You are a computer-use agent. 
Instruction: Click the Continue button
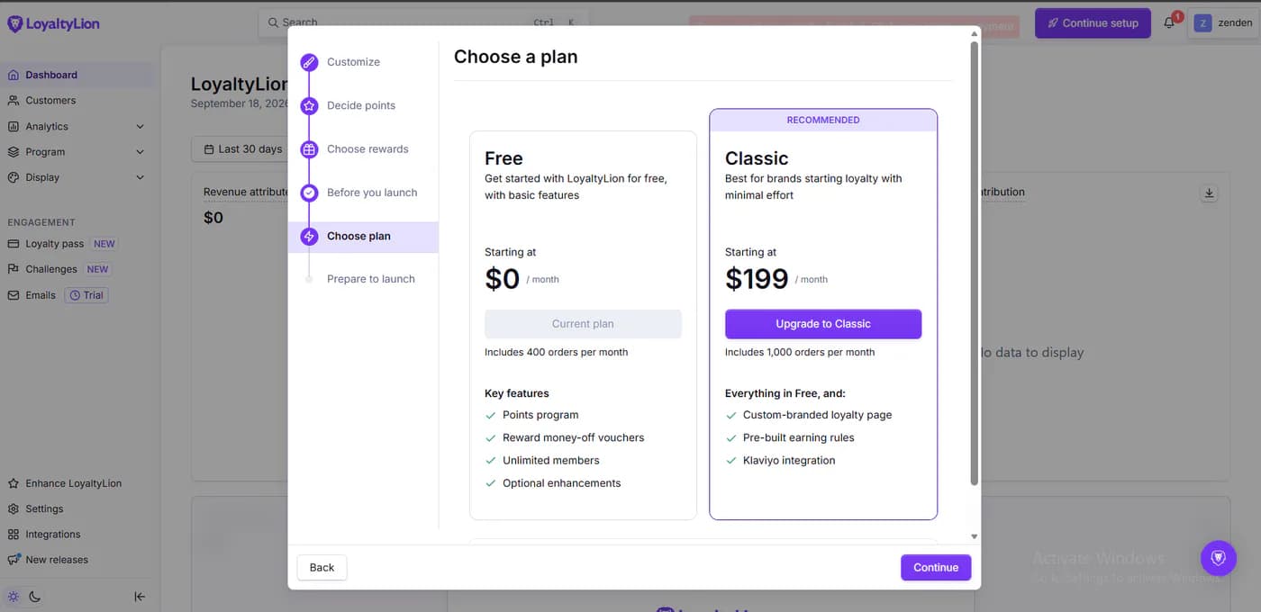(x=936, y=567)
